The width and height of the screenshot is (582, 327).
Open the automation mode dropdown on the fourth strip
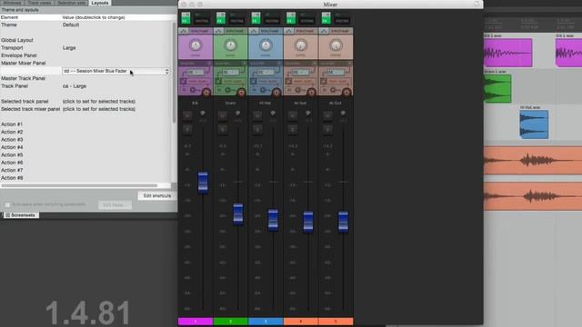(x=305, y=31)
